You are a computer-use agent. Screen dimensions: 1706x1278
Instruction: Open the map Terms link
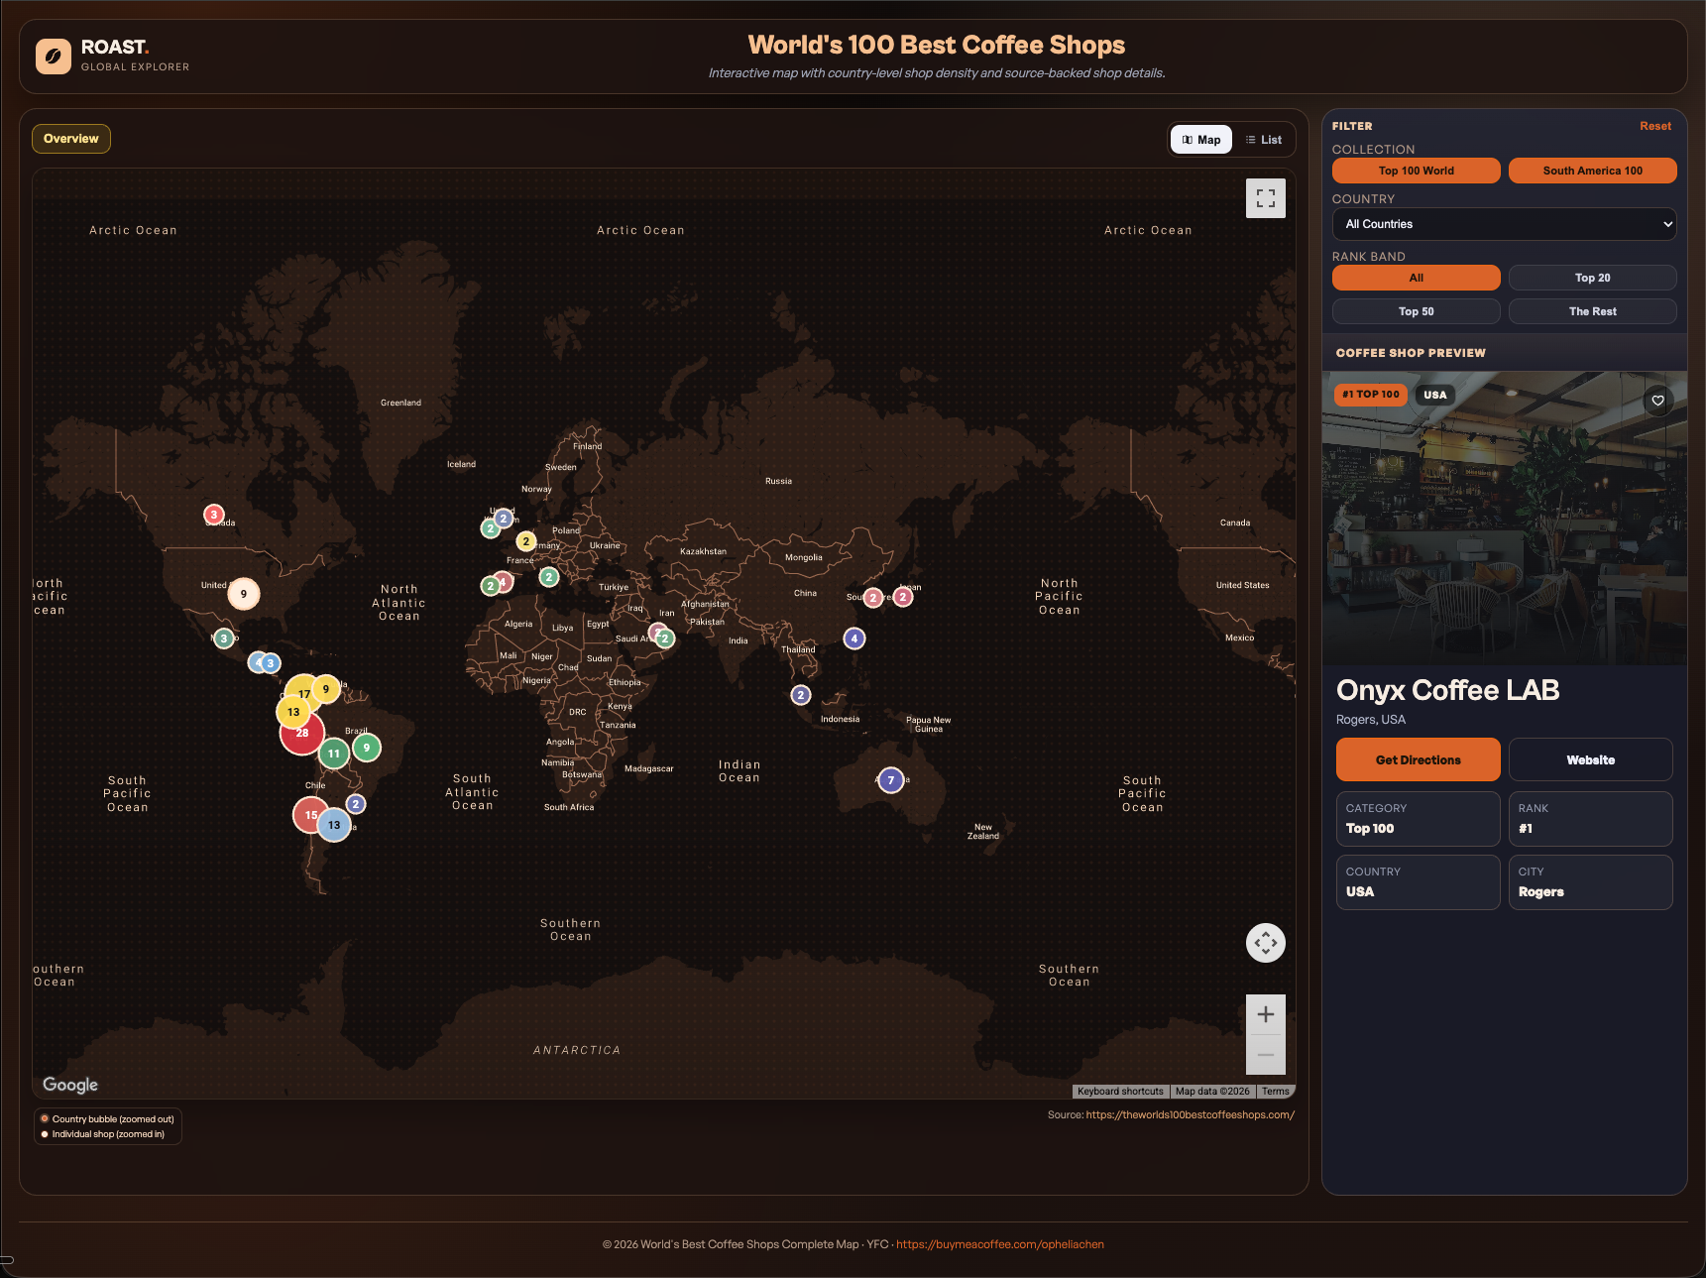[x=1276, y=1092]
